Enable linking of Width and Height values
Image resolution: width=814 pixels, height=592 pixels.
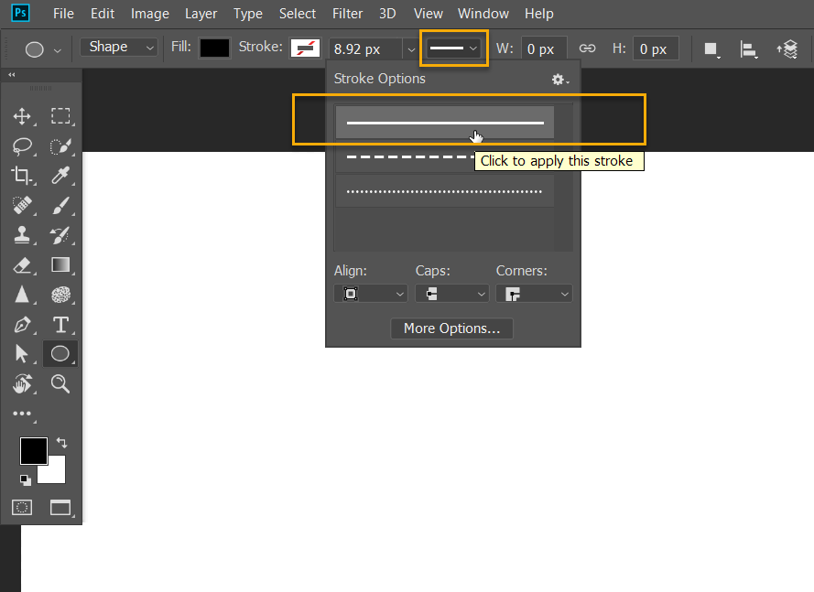tap(587, 48)
